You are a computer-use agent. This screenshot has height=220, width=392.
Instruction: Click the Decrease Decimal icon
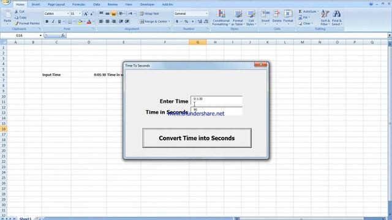coord(206,22)
